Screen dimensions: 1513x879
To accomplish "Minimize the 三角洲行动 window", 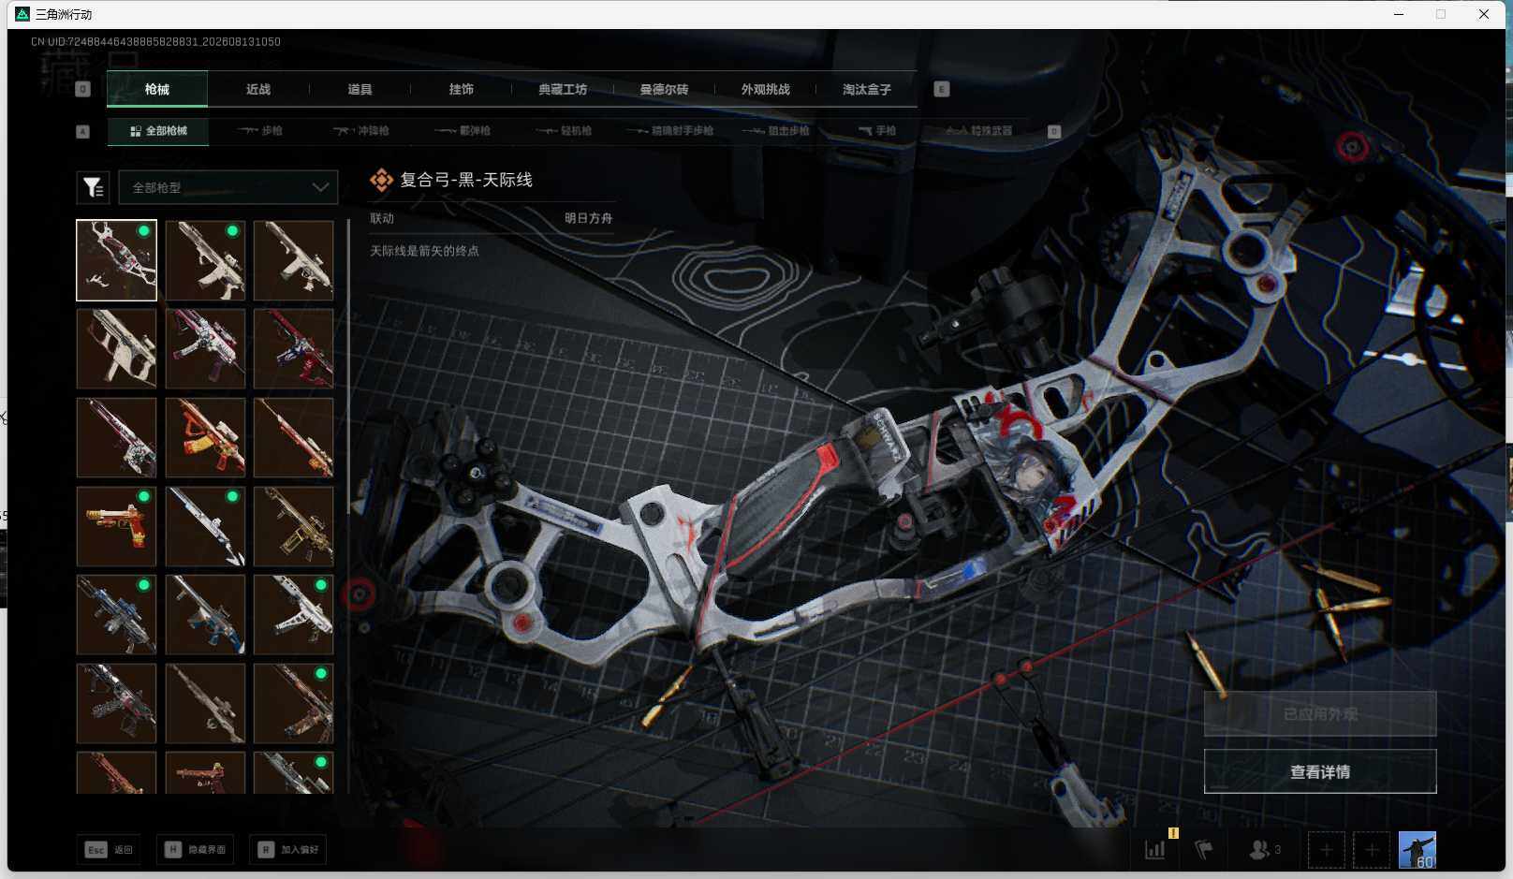I will pos(1399,14).
